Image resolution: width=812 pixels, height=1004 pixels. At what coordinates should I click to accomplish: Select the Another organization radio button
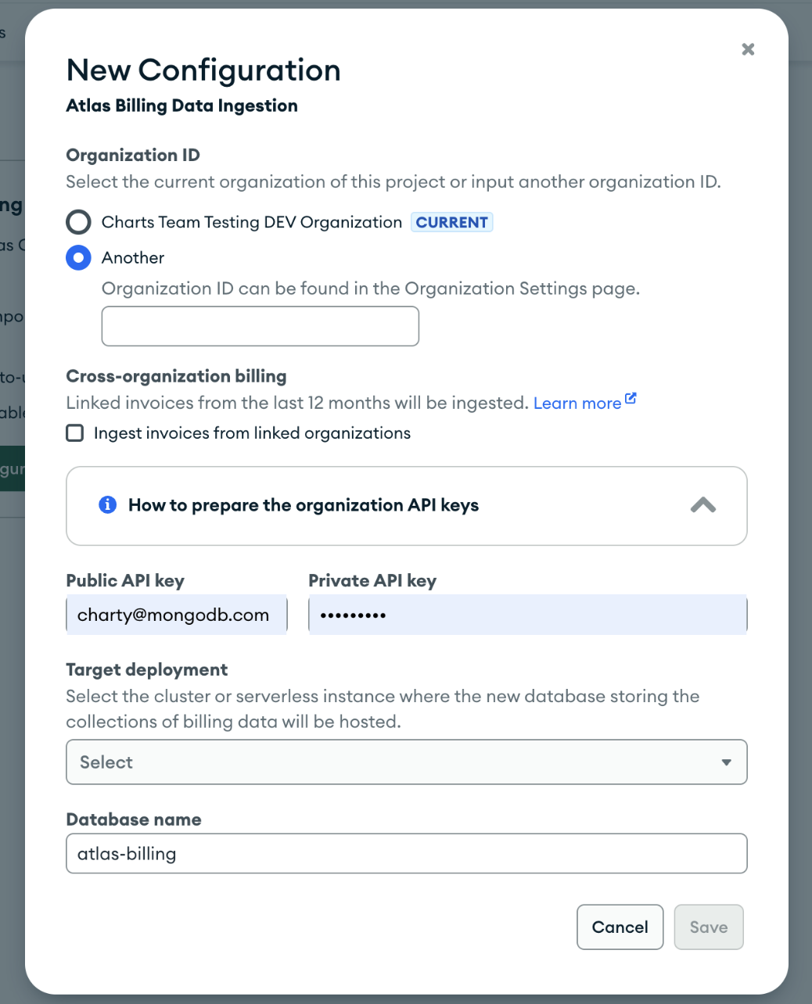pyautogui.click(x=78, y=257)
